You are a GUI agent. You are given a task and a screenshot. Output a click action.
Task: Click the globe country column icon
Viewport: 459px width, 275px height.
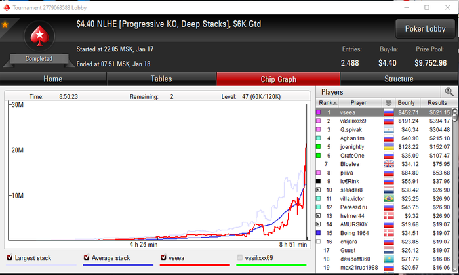point(388,103)
